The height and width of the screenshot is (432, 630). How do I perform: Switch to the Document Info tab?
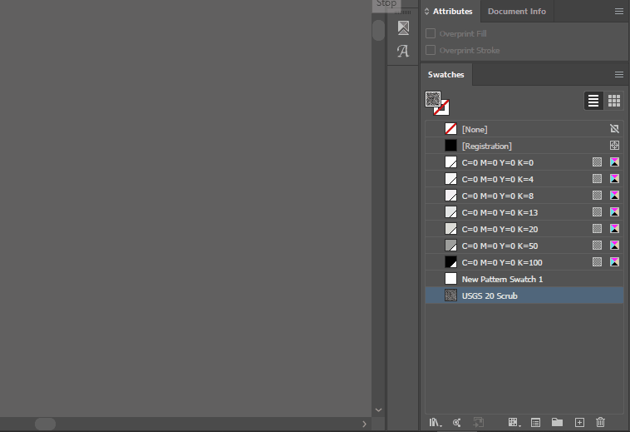pos(517,12)
